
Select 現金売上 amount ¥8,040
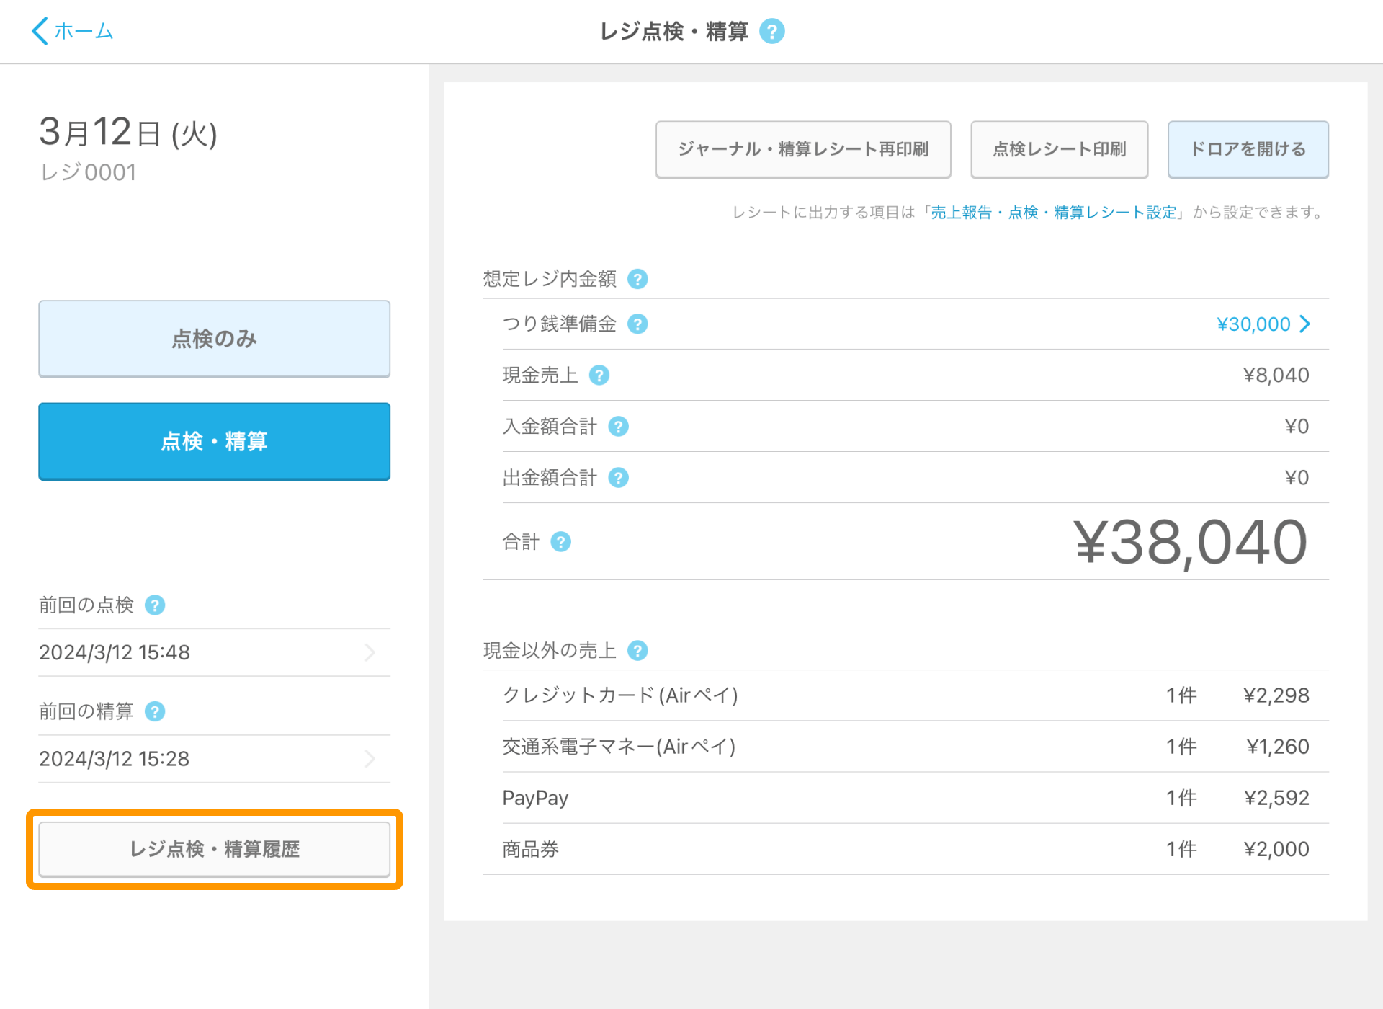pyautogui.click(x=1276, y=375)
